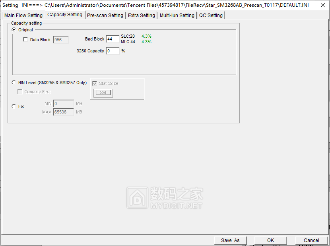
Task: Toggle the StaticSize checkbox
Action: coord(94,83)
